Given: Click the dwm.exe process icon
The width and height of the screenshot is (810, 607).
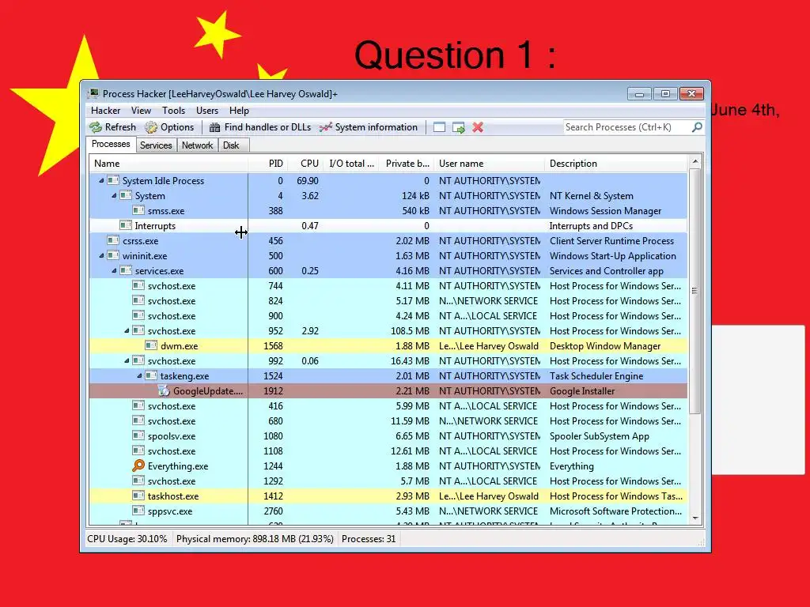Looking at the screenshot, I should 151,345.
